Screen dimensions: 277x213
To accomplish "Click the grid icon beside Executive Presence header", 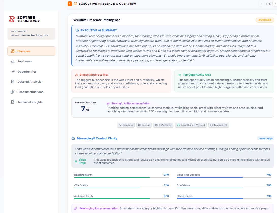I will point(75,4).
